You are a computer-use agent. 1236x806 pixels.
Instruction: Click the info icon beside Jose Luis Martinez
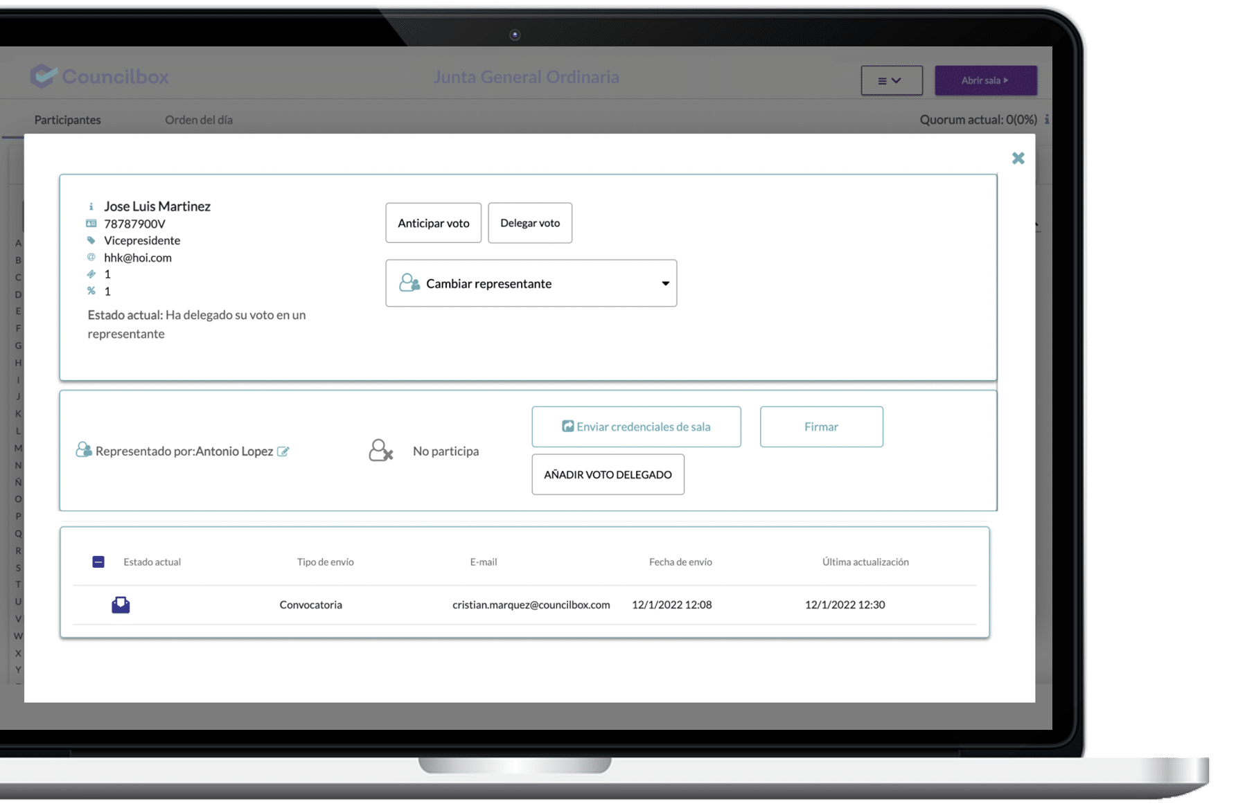(x=91, y=206)
